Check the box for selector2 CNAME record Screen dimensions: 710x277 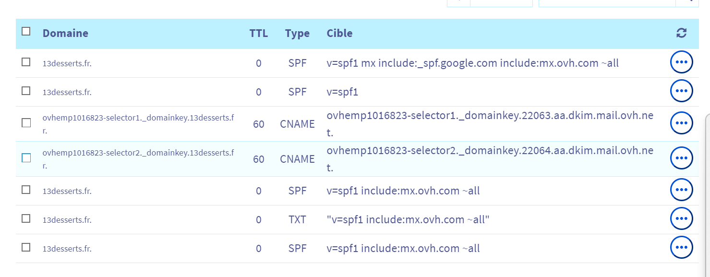[26, 158]
